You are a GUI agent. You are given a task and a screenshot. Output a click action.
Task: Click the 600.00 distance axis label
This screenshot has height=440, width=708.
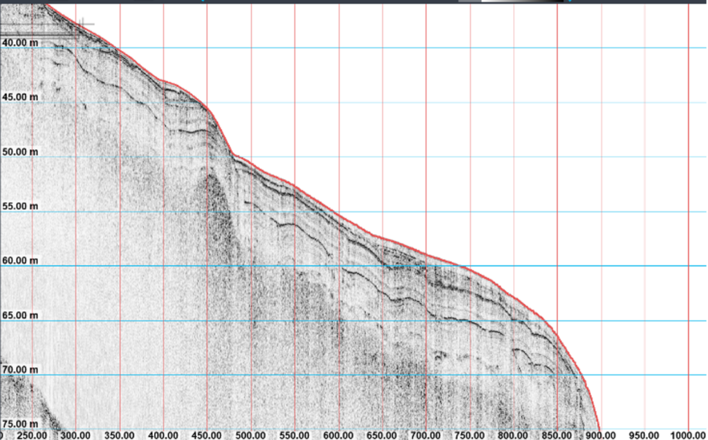coord(339,436)
